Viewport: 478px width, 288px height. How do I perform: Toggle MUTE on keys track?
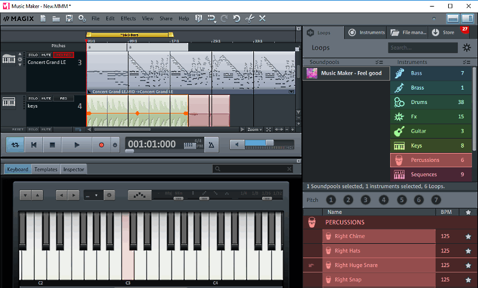46,99
